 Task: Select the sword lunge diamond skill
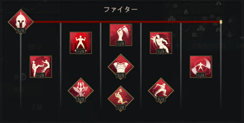[161, 91]
